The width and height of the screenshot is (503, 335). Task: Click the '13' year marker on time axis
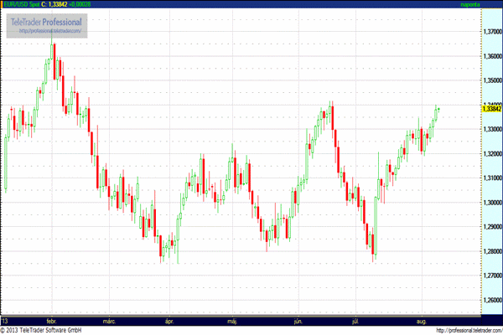coord(5,321)
